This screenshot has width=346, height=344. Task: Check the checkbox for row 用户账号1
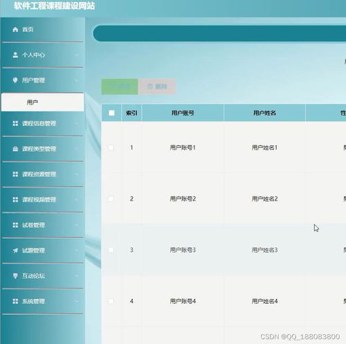point(111,147)
